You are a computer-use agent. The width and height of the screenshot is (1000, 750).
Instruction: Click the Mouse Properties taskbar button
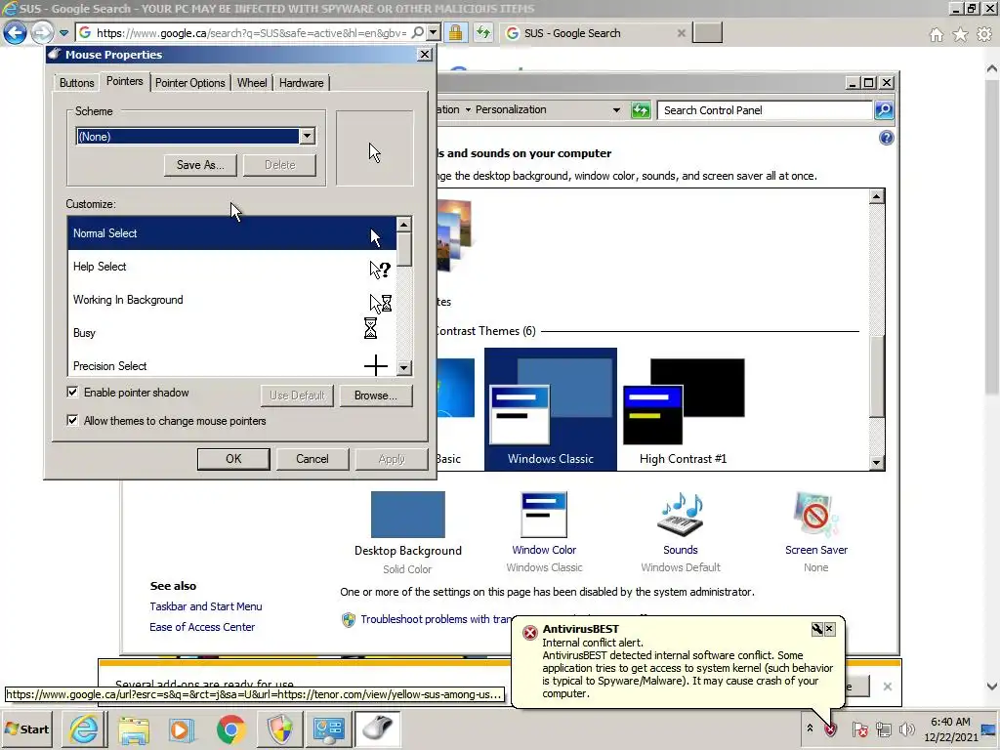click(x=378, y=729)
